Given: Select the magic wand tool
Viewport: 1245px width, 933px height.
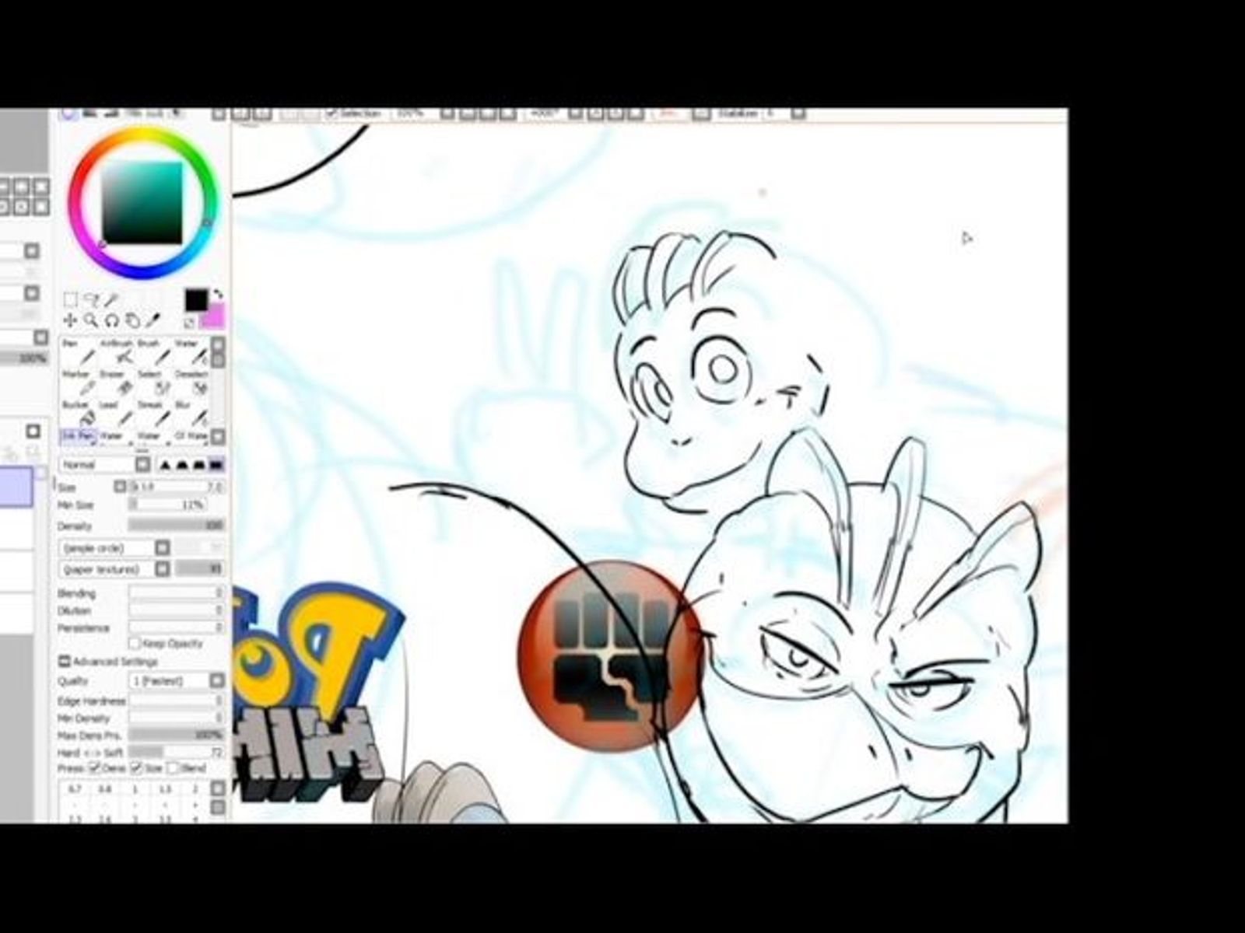Looking at the screenshot, I should 112,300.
